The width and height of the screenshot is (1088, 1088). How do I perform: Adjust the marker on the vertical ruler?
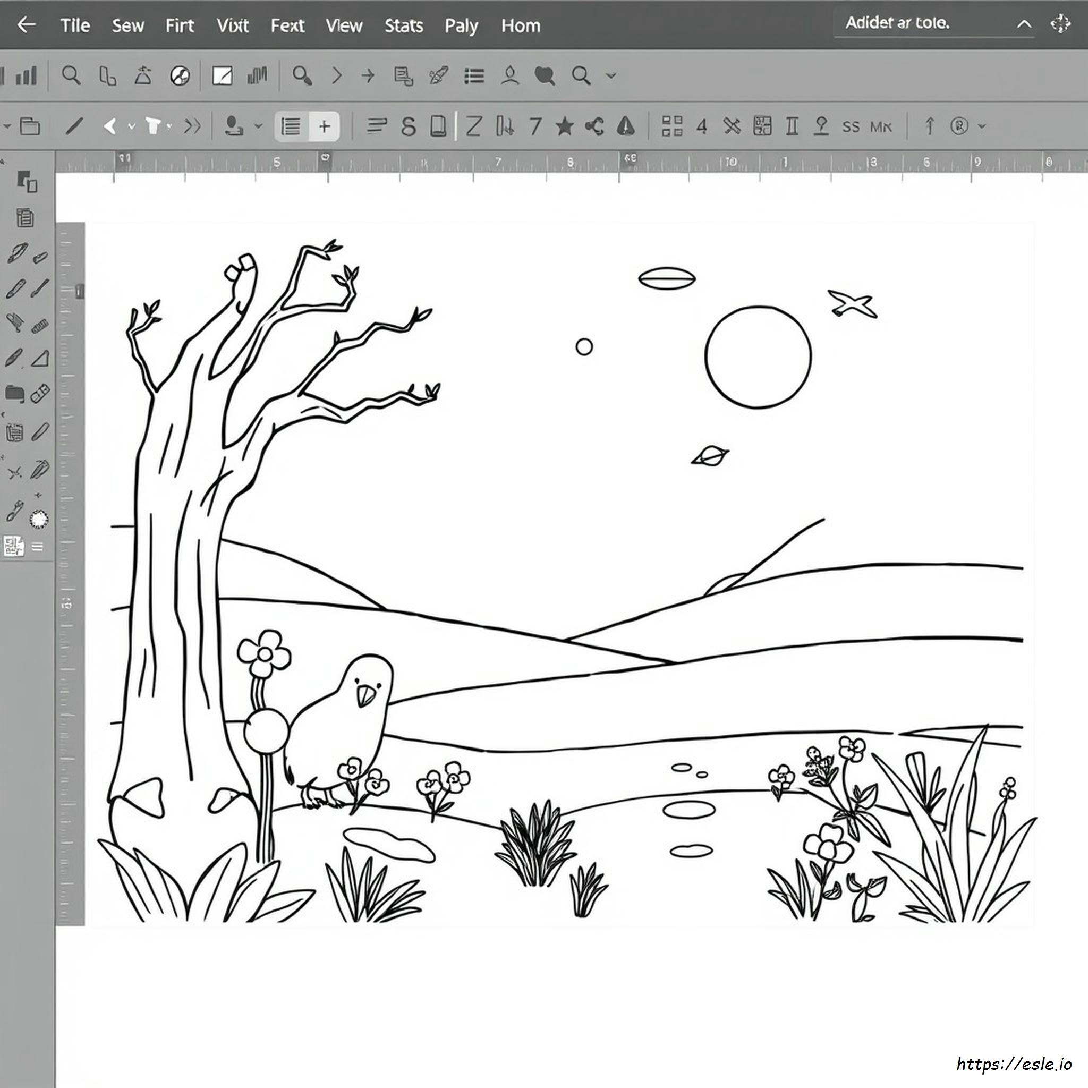[79, 291]
